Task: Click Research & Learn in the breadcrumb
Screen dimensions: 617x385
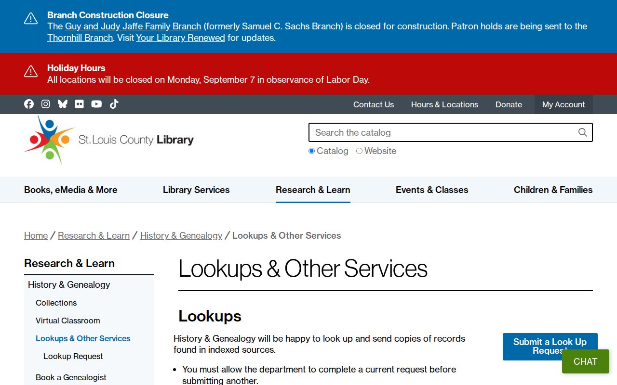Action: tap(94, 235)
